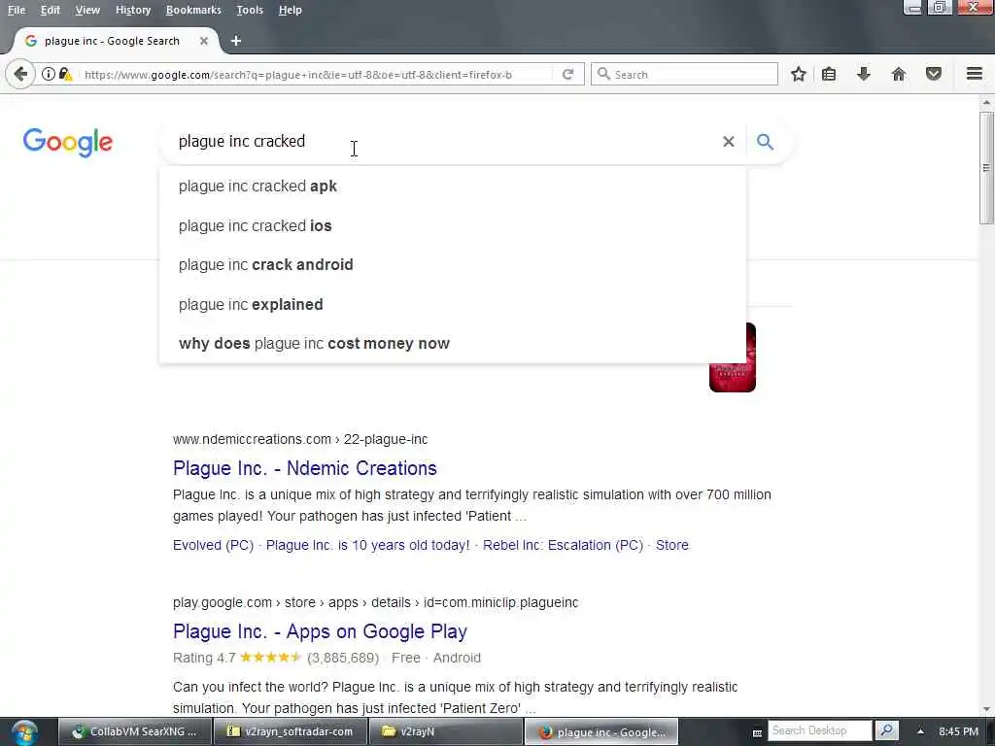Open the Windows Start orb
Screen dimensions: 995x746
click(x=24, y=732)
